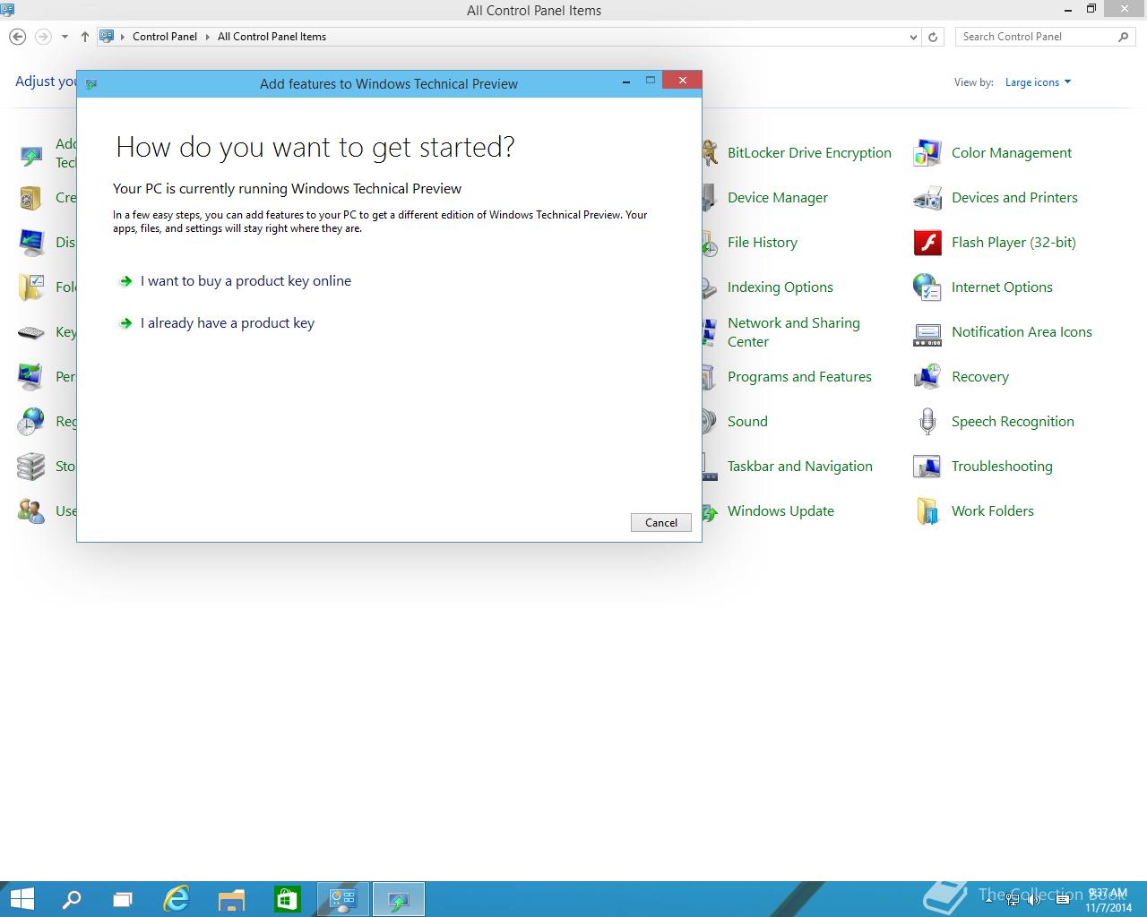Open the Recovery icon
The height and width of the screenshot is (917, 1147).
(x=927, y=377)
